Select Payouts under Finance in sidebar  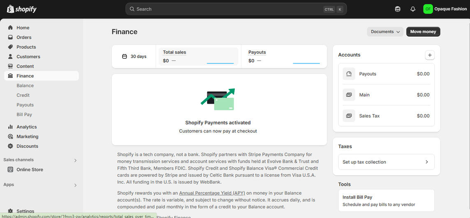click(25, 105)
